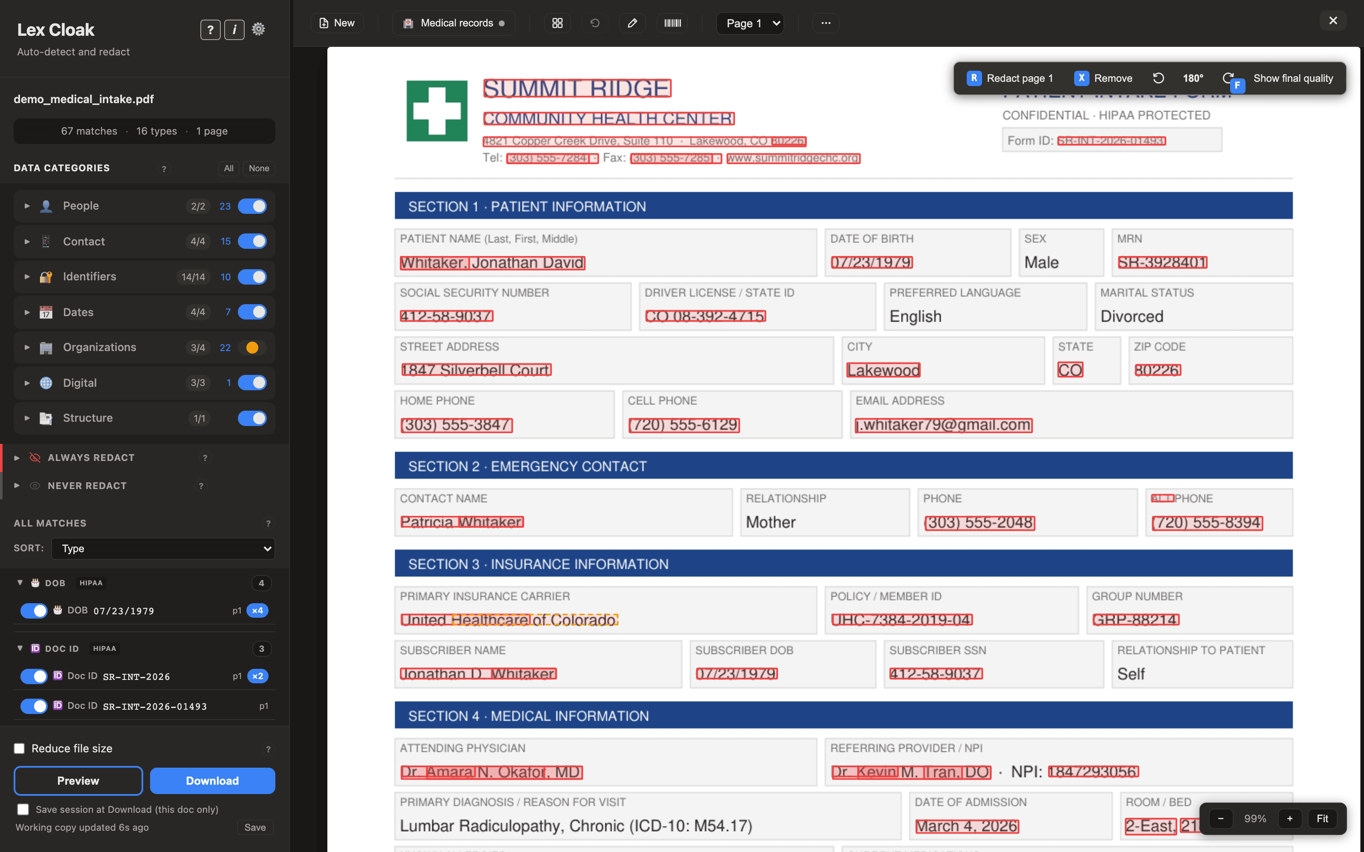Click Always Redact help question mark
Image resolution: width=1364 pixels, height=852 pixels.
205,458
